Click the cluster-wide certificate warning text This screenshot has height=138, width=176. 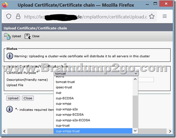82,56
